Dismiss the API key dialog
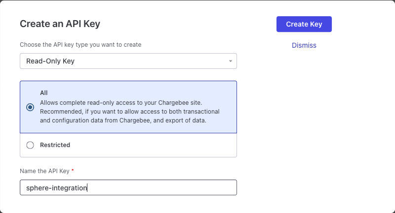This screenshot has height=213, width=395. (304, 45)
